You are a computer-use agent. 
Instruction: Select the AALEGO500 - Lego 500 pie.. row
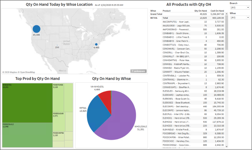(x=193, y=26)
